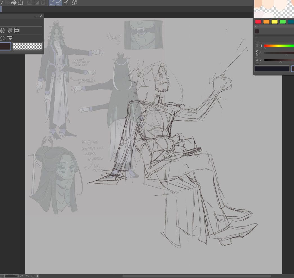The width and height of the screenshot is (294, 278).
Task: Select the Balloon tool
Action: 3,38
